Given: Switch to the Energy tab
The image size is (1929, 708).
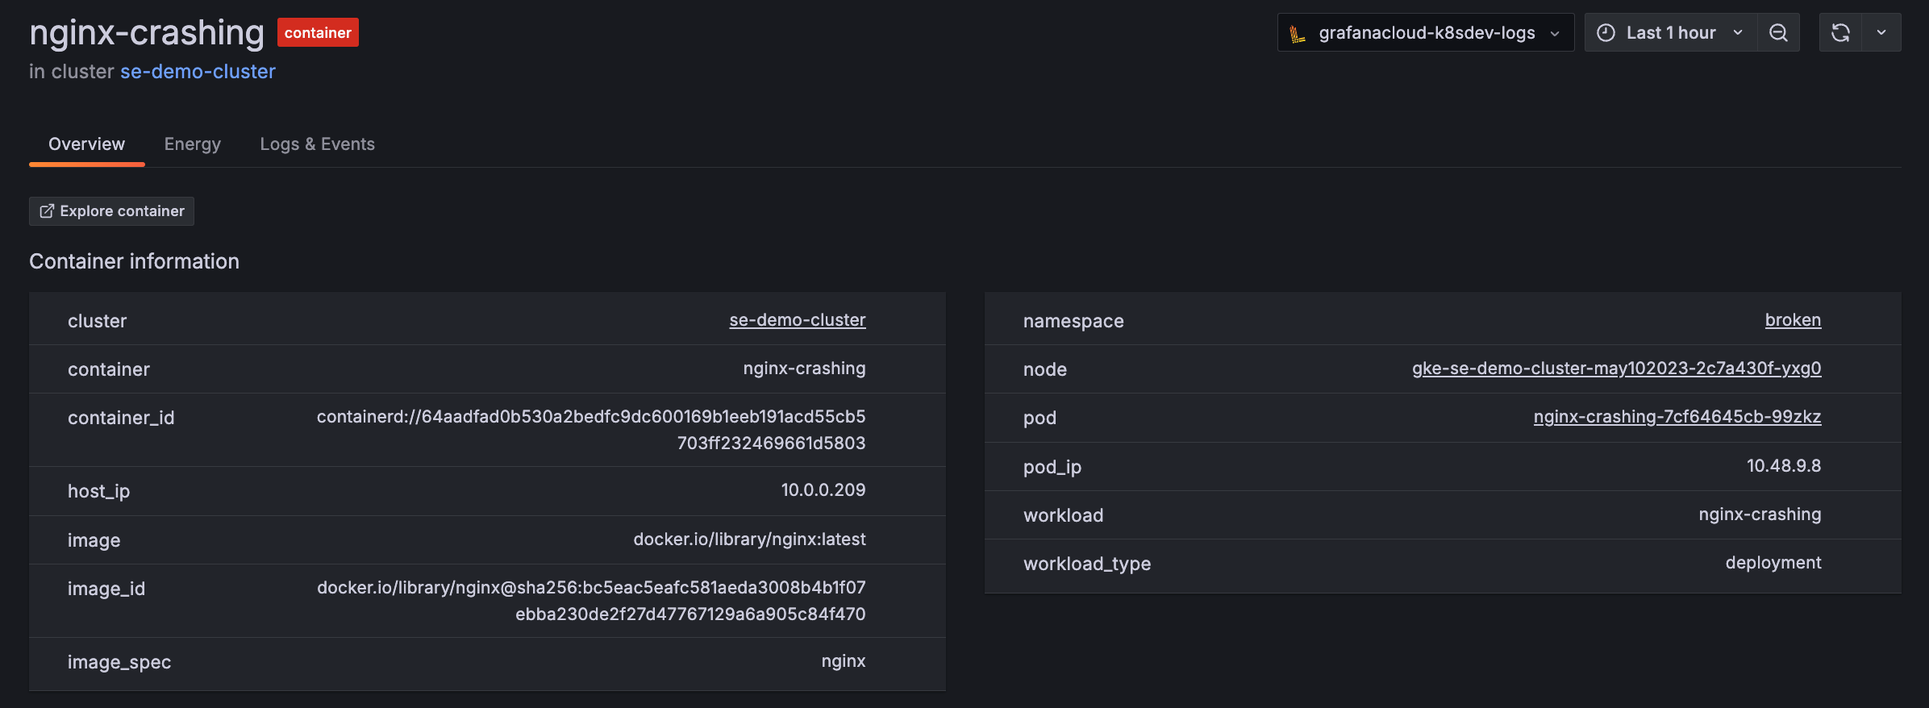Looking at the screenshot, I should 192,144.
